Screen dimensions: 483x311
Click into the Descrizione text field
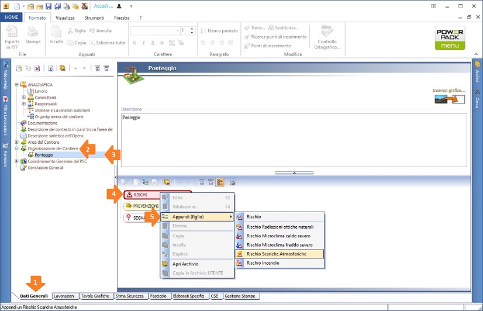[294, 140]
